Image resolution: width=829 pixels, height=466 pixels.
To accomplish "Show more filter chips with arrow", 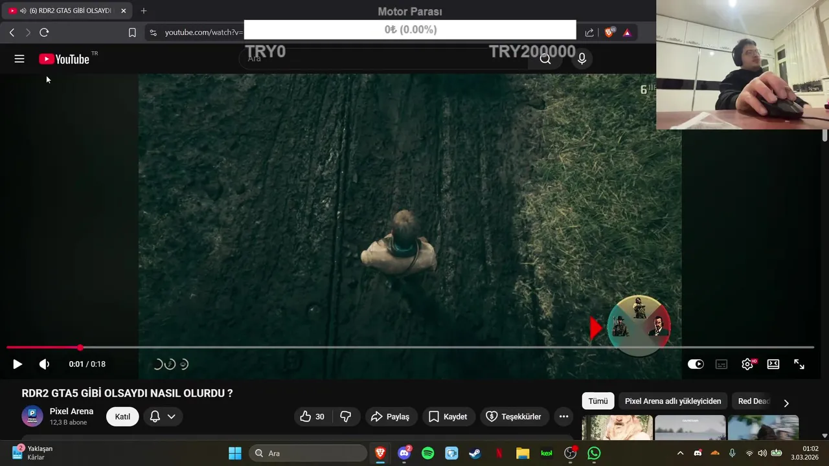I will (786, 403).
